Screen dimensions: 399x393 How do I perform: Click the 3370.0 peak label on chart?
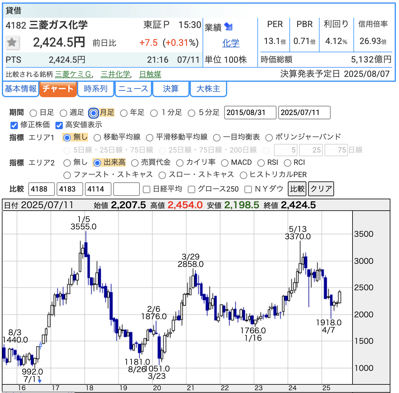pos(298,236)
